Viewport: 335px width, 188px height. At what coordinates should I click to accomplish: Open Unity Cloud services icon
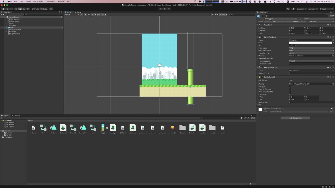click(x=293, y=9)
